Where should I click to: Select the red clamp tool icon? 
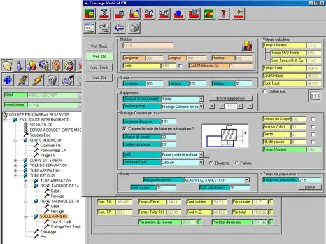pyautogui.click(x=224, y=14)
